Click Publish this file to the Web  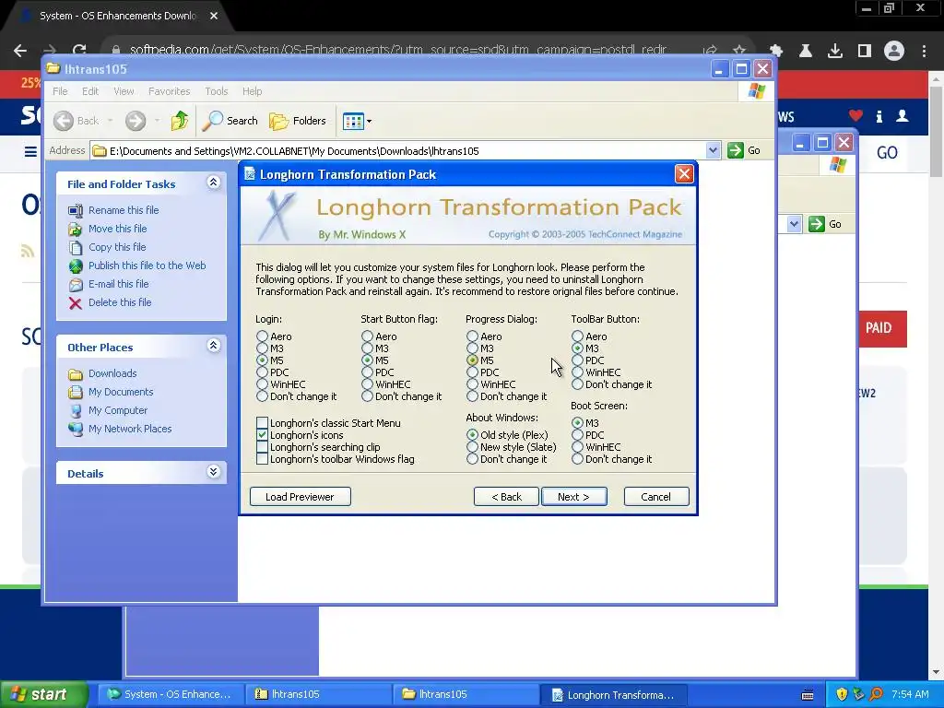(147, 265)
